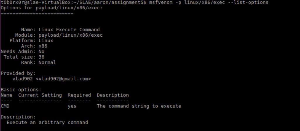Click the Needs Admin value No

click(x=42, y=52)
